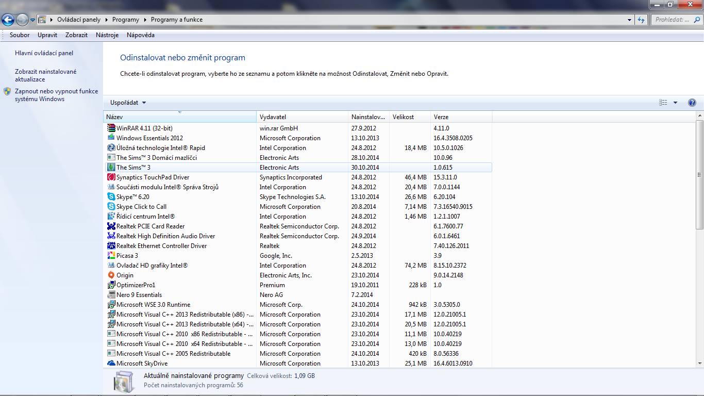This screenshot has height=396, width=704.
Task: Go forward with the Forward arrow button
Action: coord(22,20)
